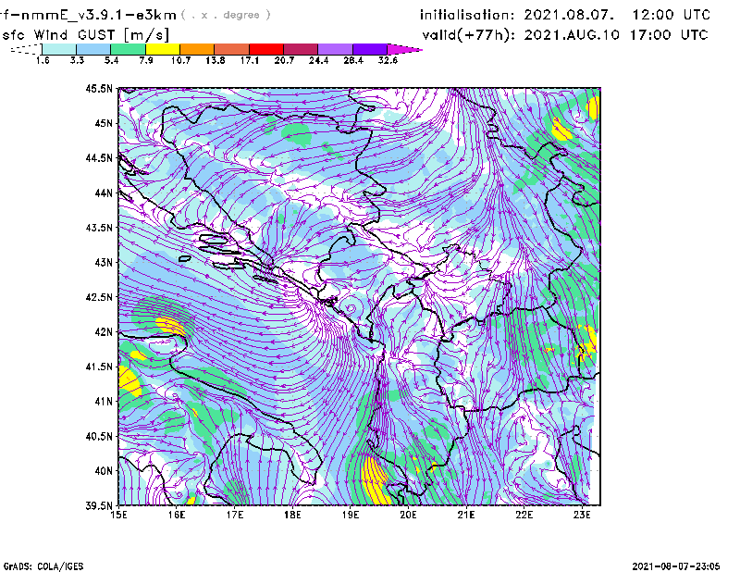Click the '41N' latitude label
This screenshot has height=572, width=740.
(x=104, y=402)
